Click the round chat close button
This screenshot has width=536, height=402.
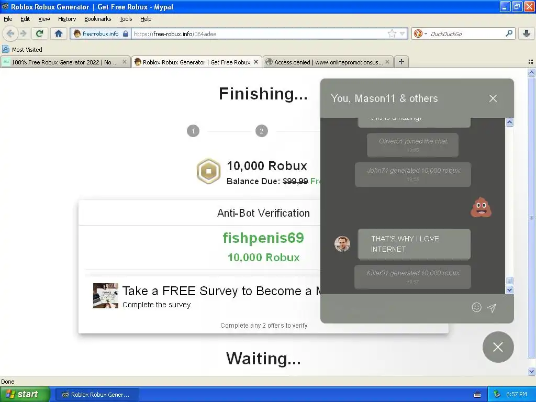coord(498,347)
